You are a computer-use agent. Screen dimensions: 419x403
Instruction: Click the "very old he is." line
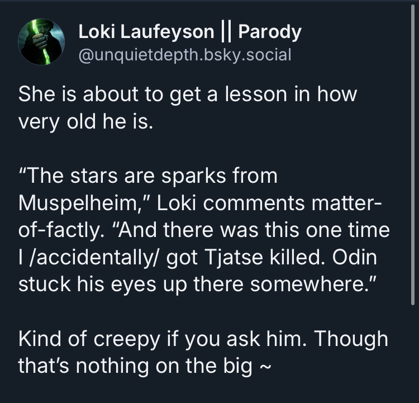pyautogui.click(x=85, y=122)
